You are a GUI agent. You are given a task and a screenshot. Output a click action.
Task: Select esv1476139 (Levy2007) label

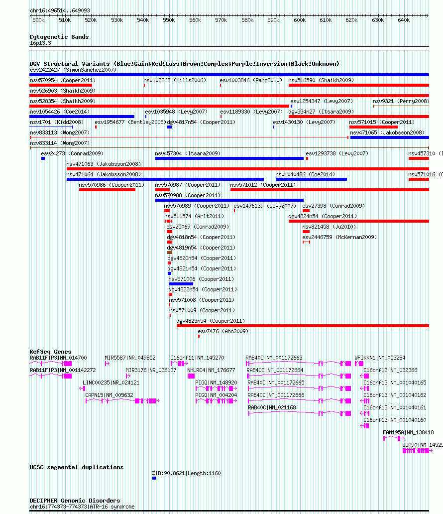coord(265,206)
